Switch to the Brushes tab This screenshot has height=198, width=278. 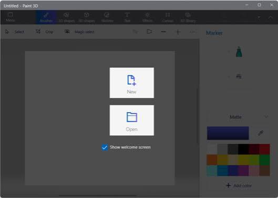click(46, 17)
